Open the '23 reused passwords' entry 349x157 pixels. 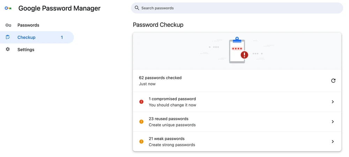pos(169,119)
